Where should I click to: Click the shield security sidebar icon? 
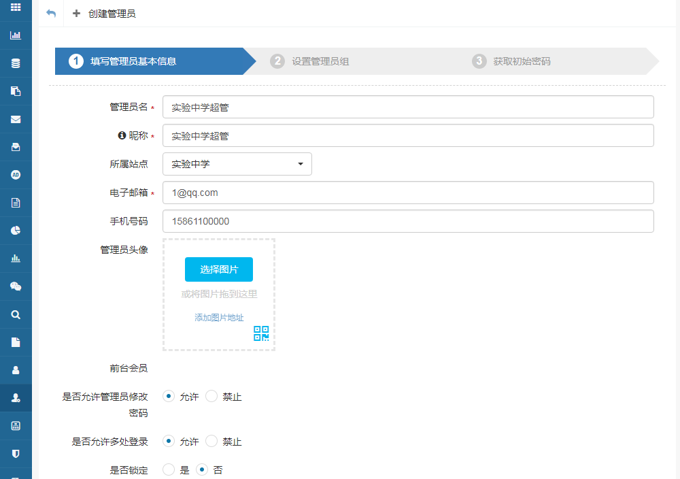click(16, 453)
